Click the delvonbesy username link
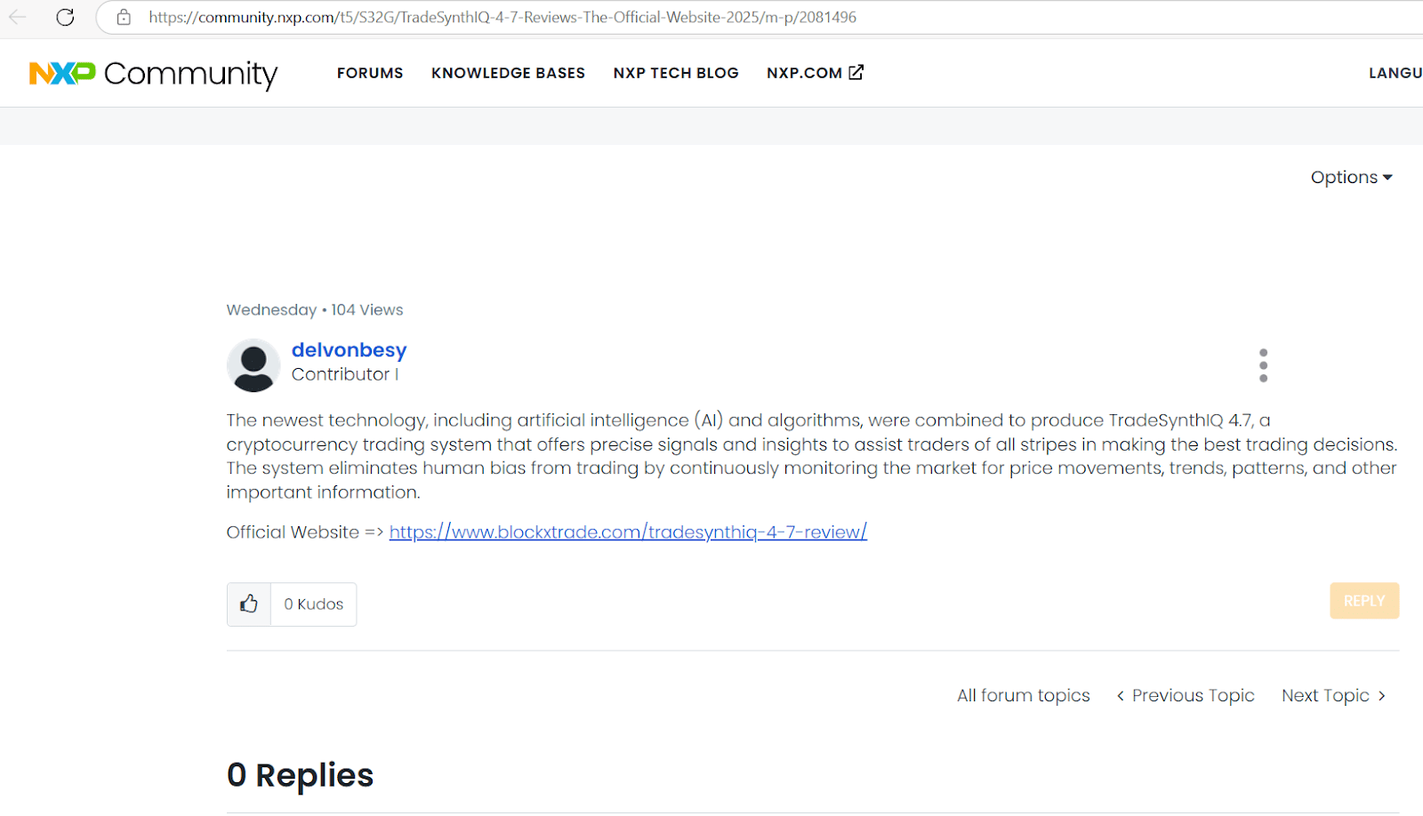The height and width of the screenshot is (816, 1423). 349,349
